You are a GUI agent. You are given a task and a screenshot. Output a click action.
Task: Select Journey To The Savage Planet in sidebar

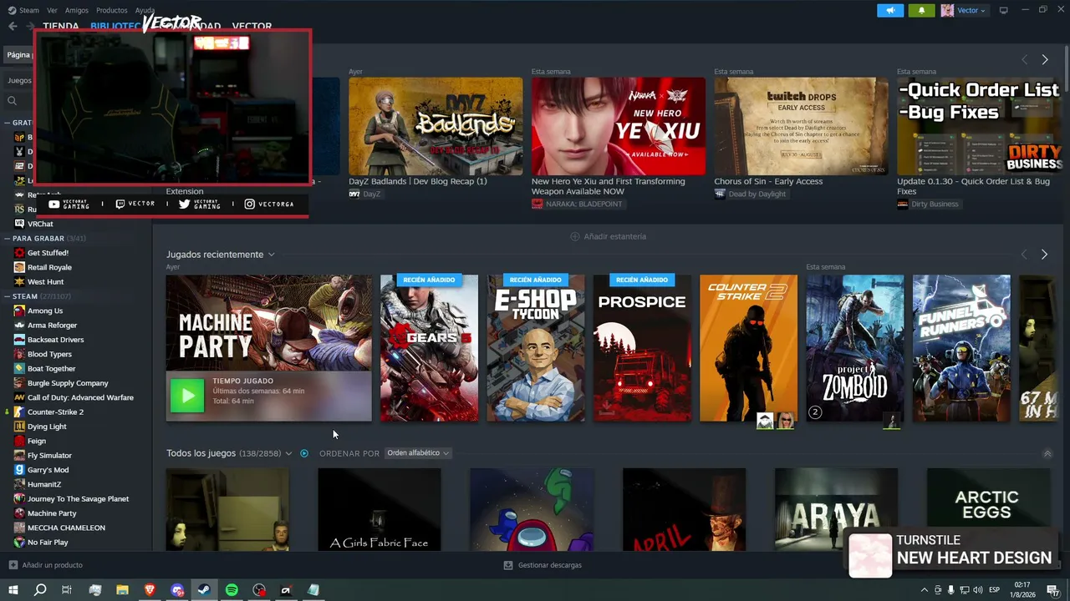point(79,499)
